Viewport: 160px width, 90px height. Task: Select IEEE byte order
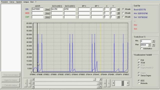(x=139, y=80)
